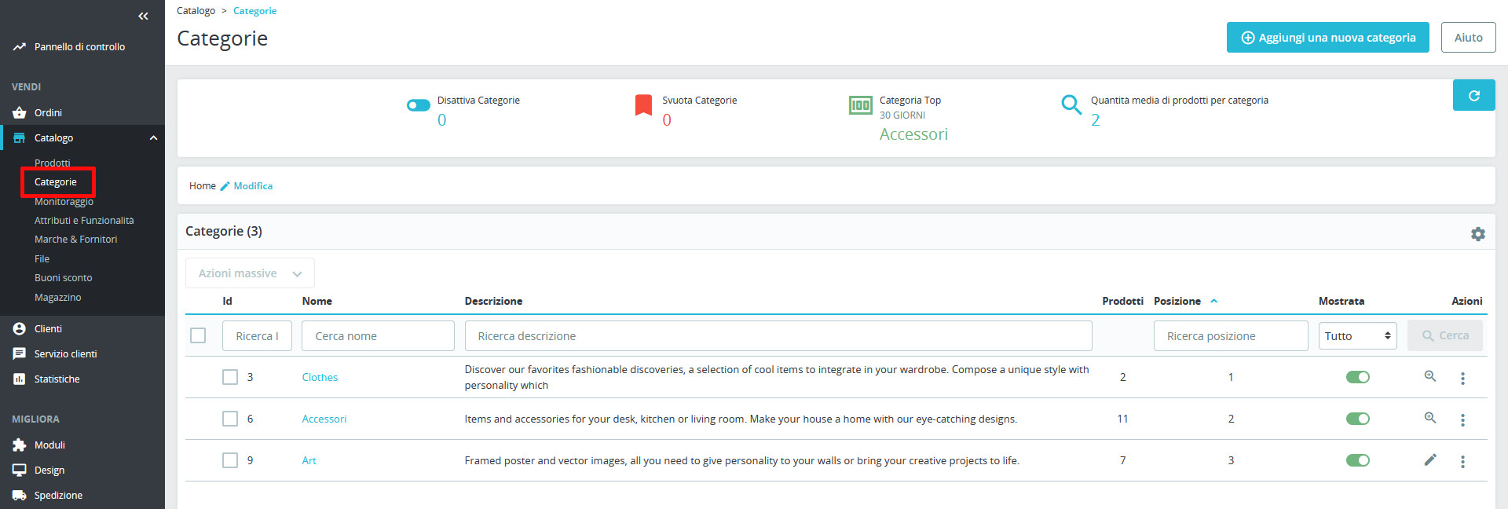Viewport: 1508px width, 509px height.
Task: Click Catalogo in the breadcrumb
Action: click(x=196, y=11)
